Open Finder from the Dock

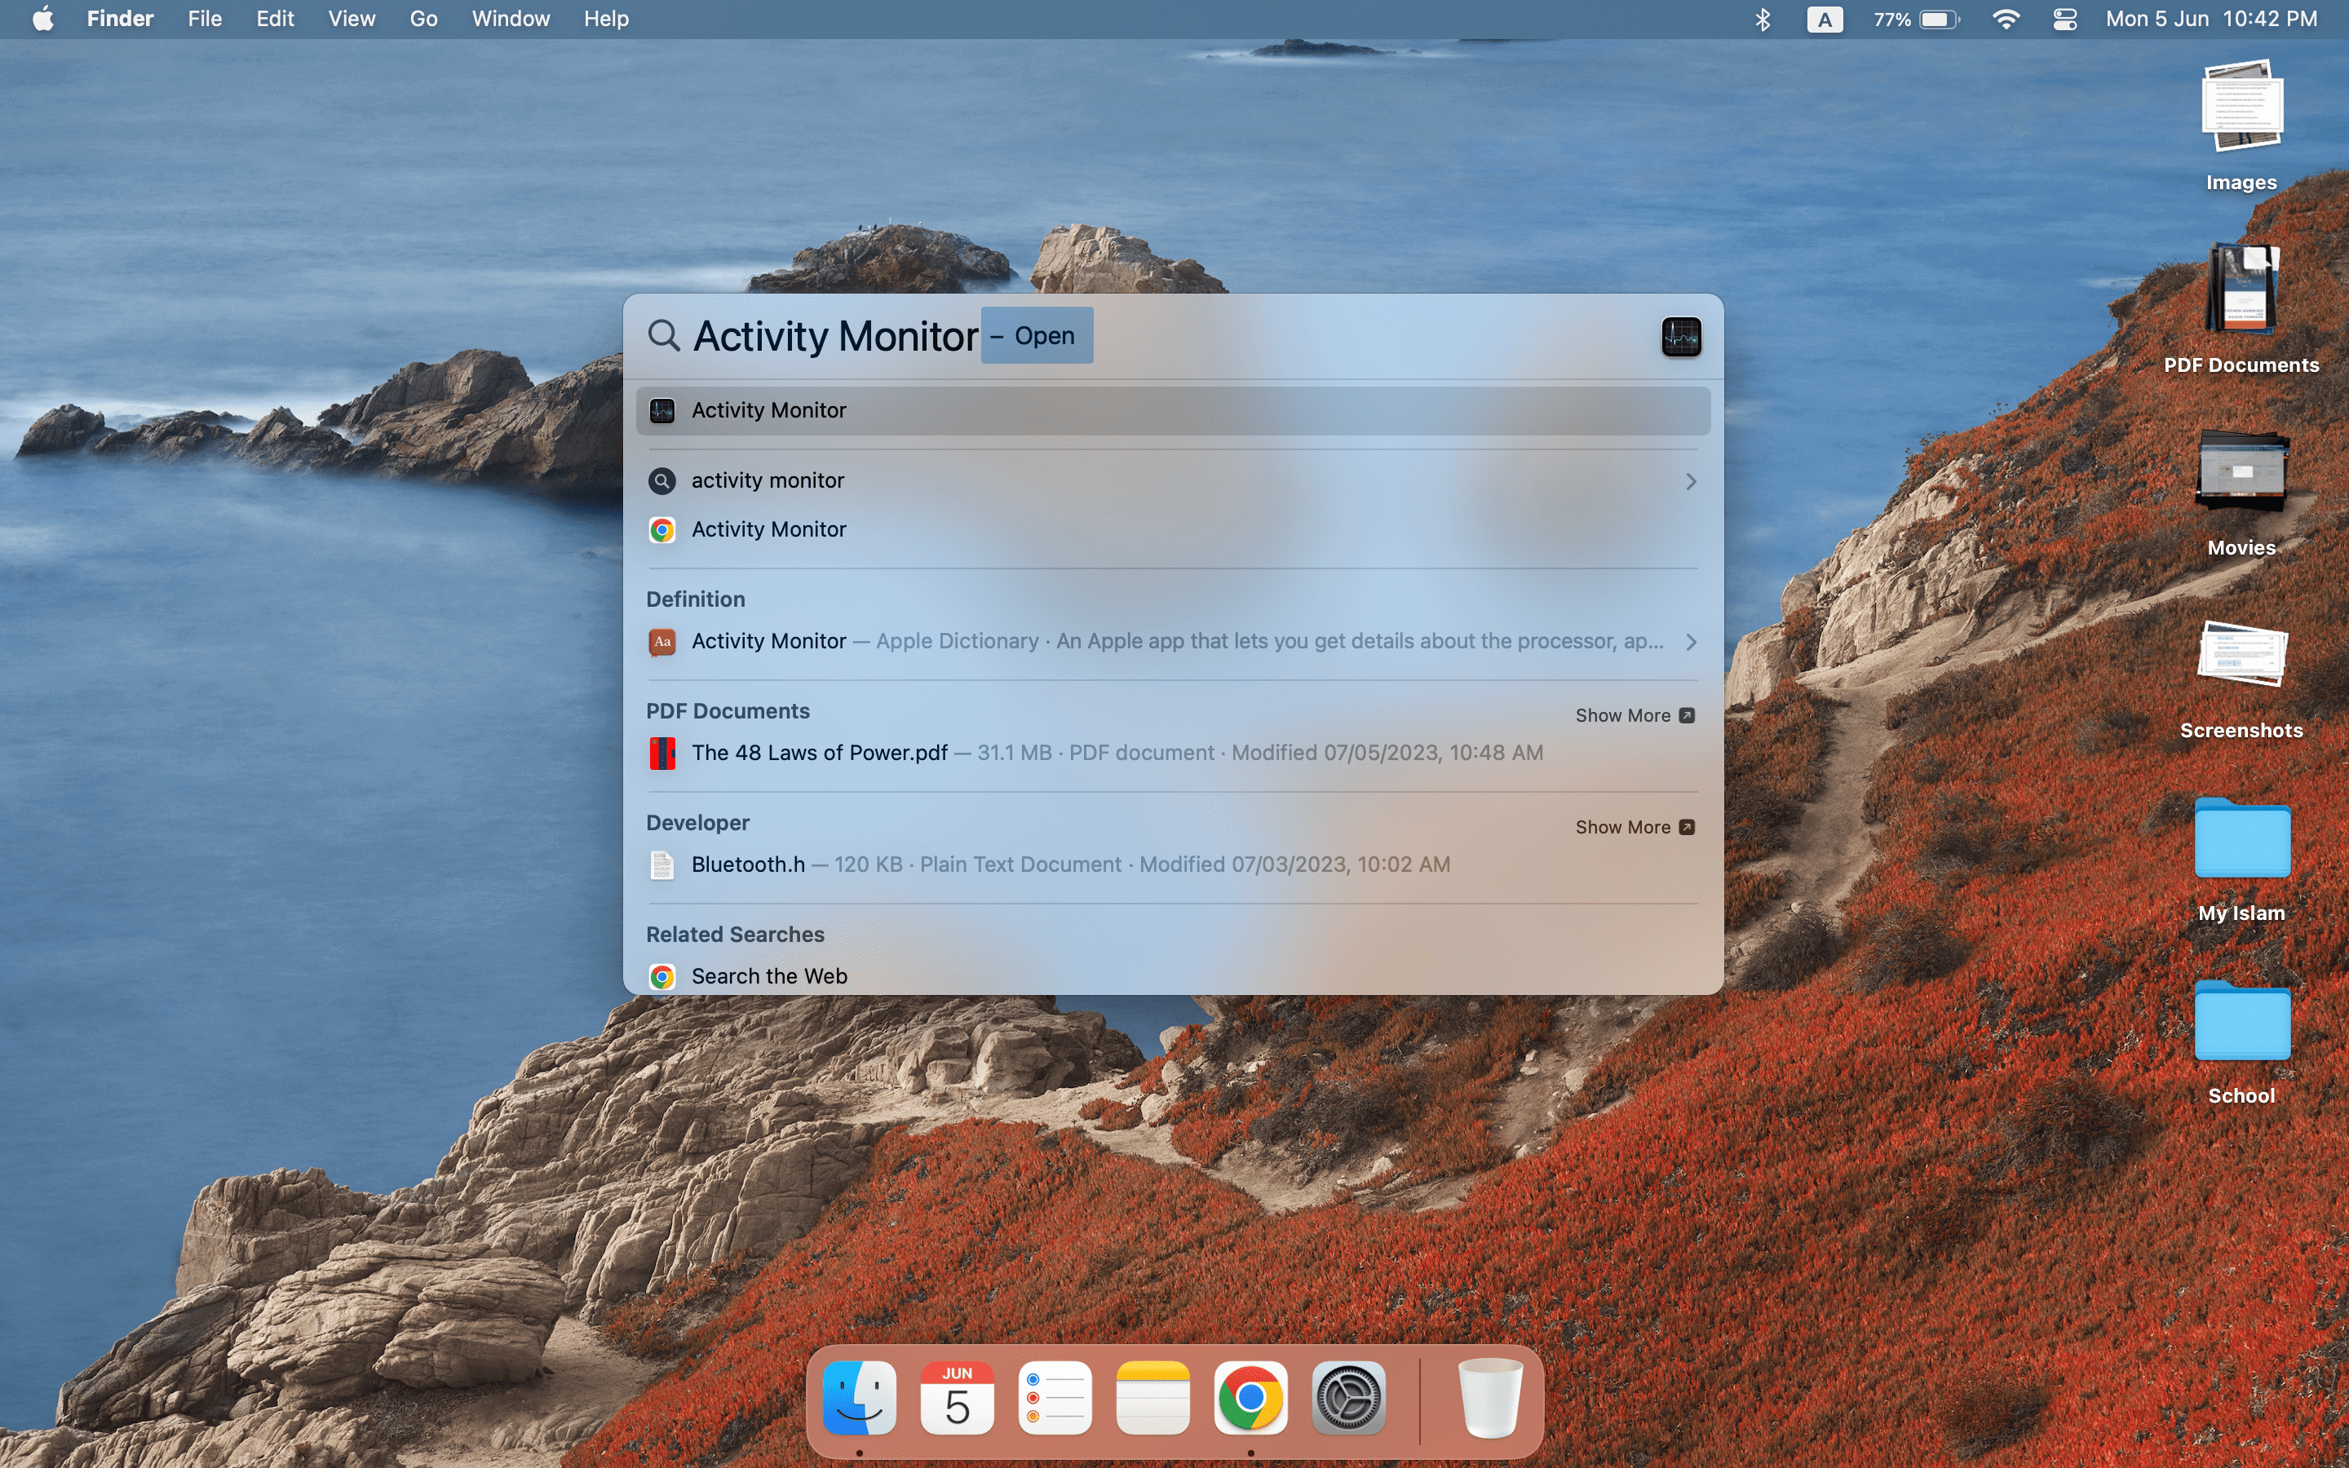pyautogui.click(x=859, y=1398)
